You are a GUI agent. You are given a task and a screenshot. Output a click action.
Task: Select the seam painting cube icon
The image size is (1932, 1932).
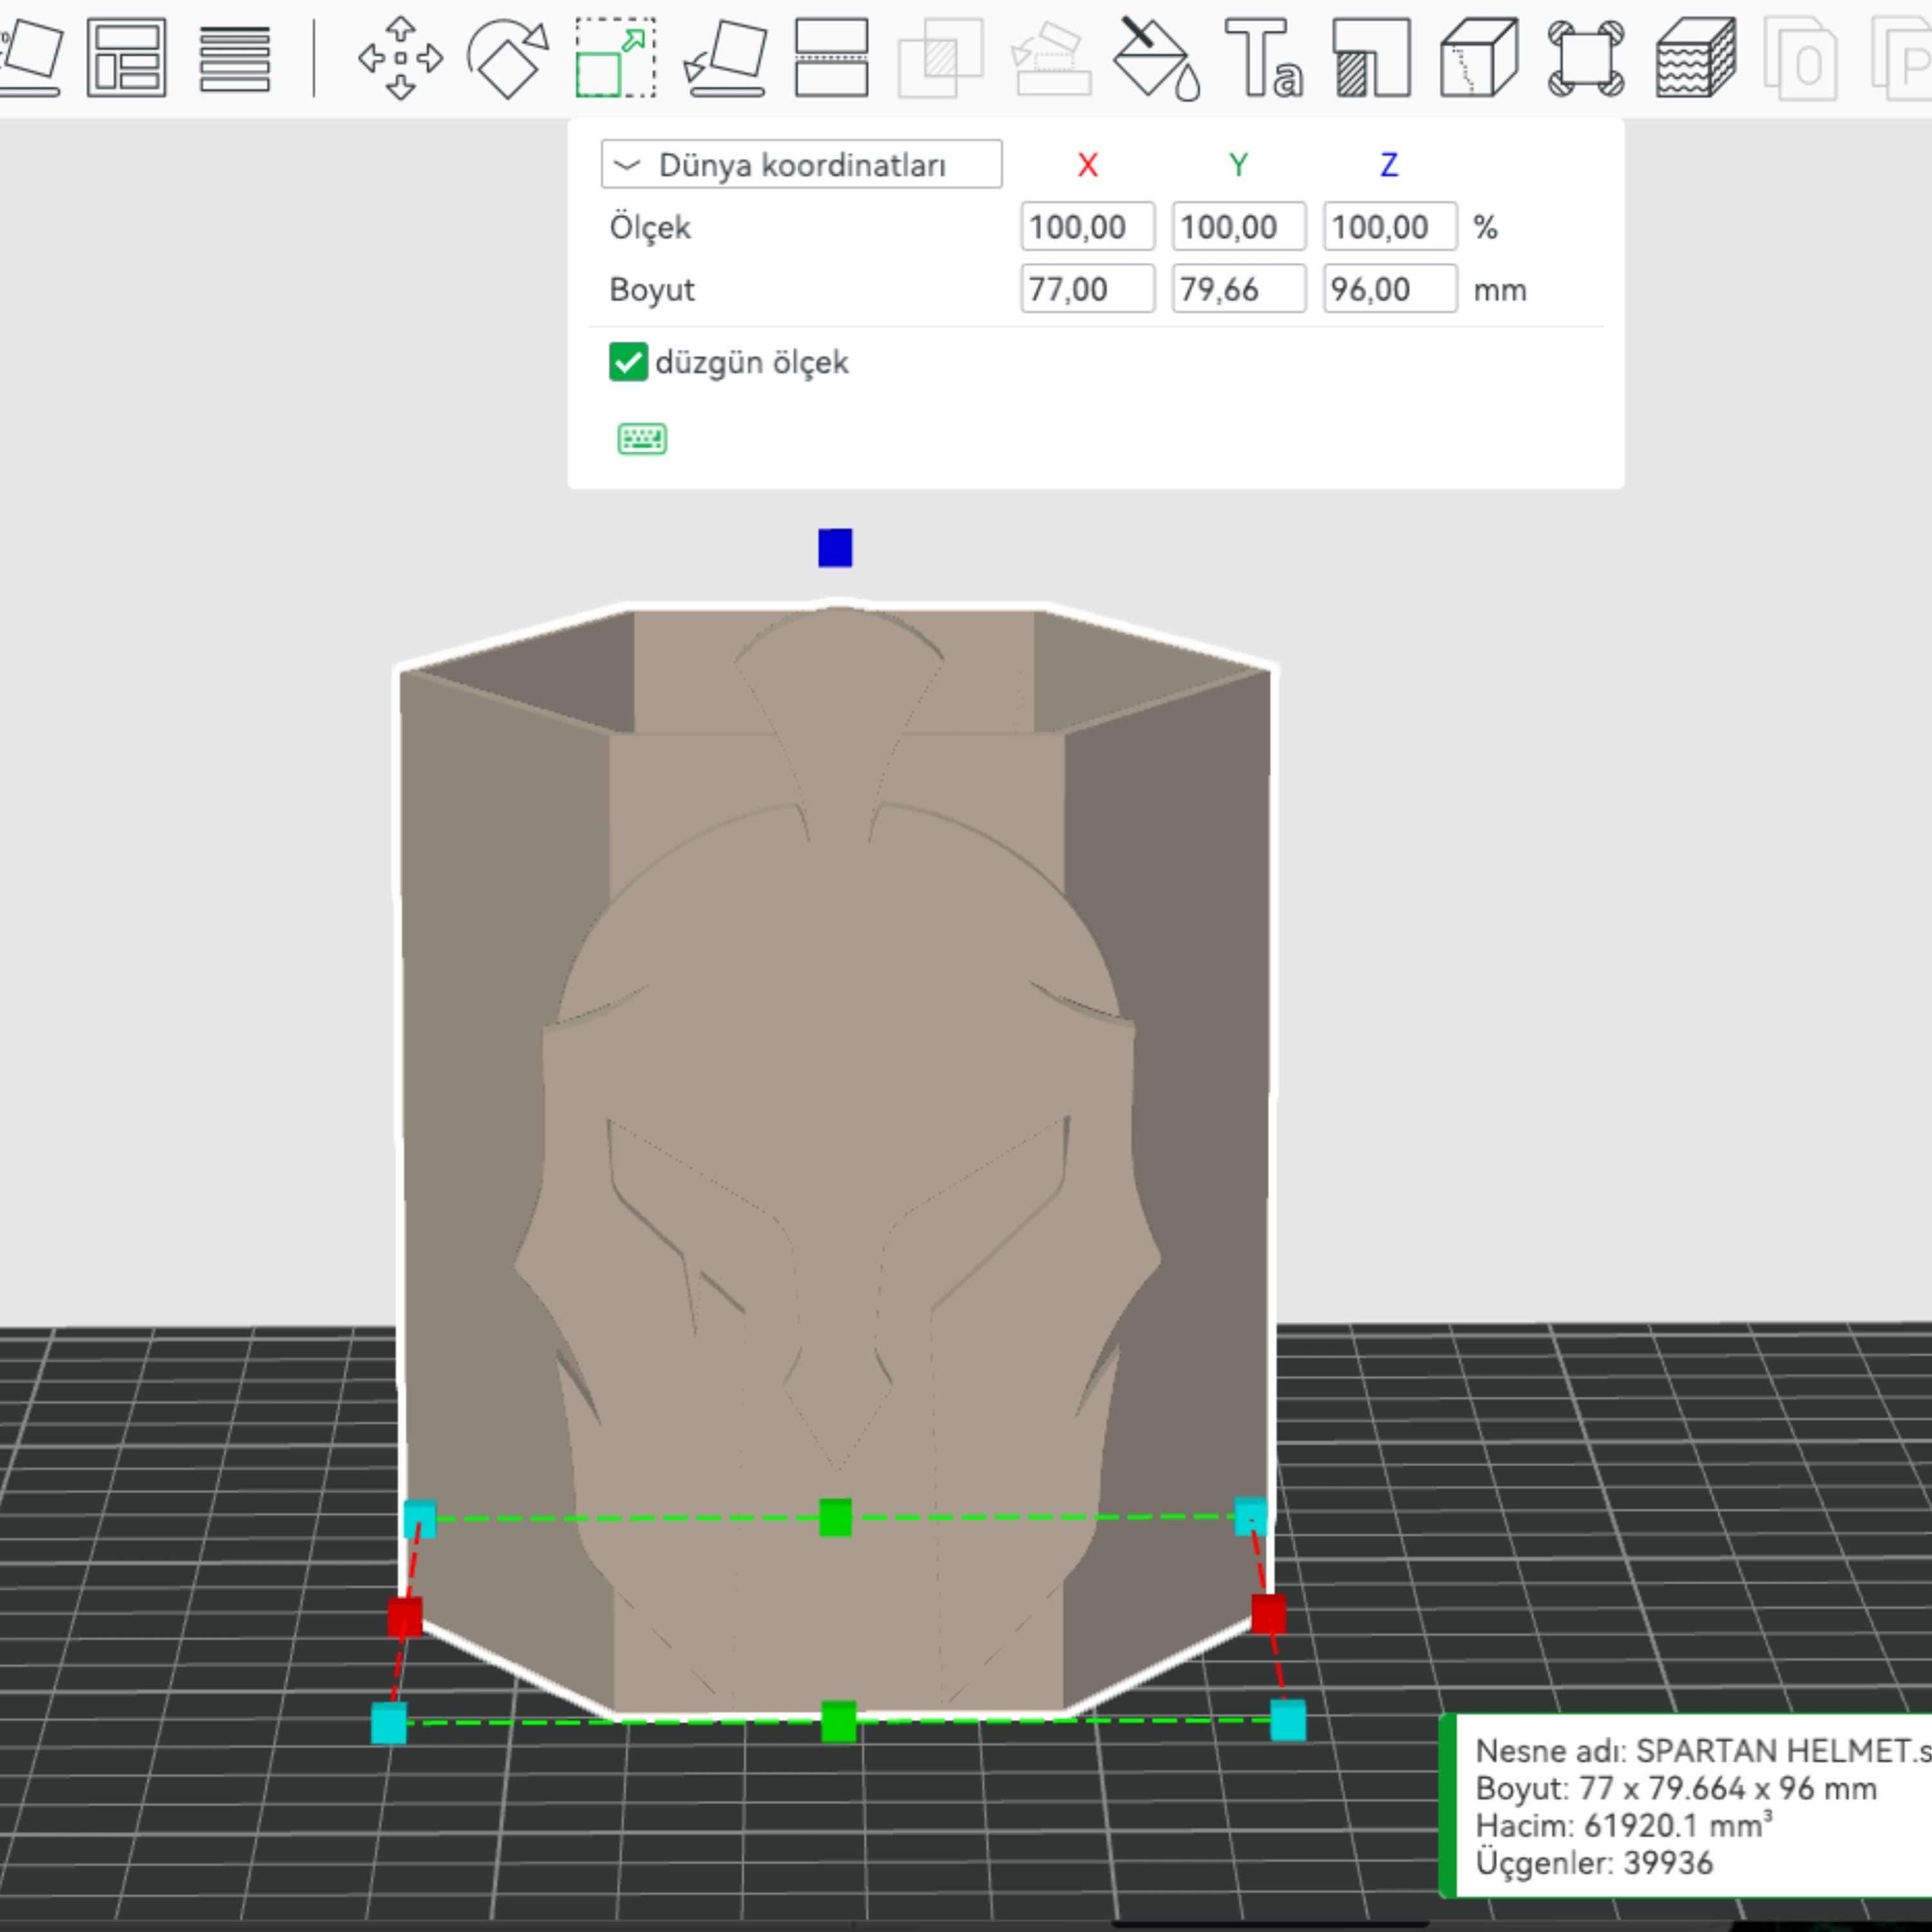click(x=1478, y=58)
